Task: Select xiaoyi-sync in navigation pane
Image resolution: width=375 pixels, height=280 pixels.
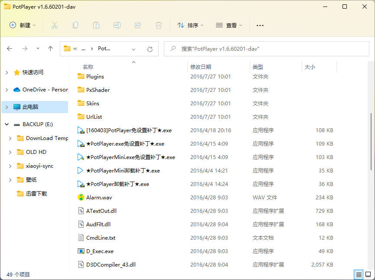Action: [40, 166]
